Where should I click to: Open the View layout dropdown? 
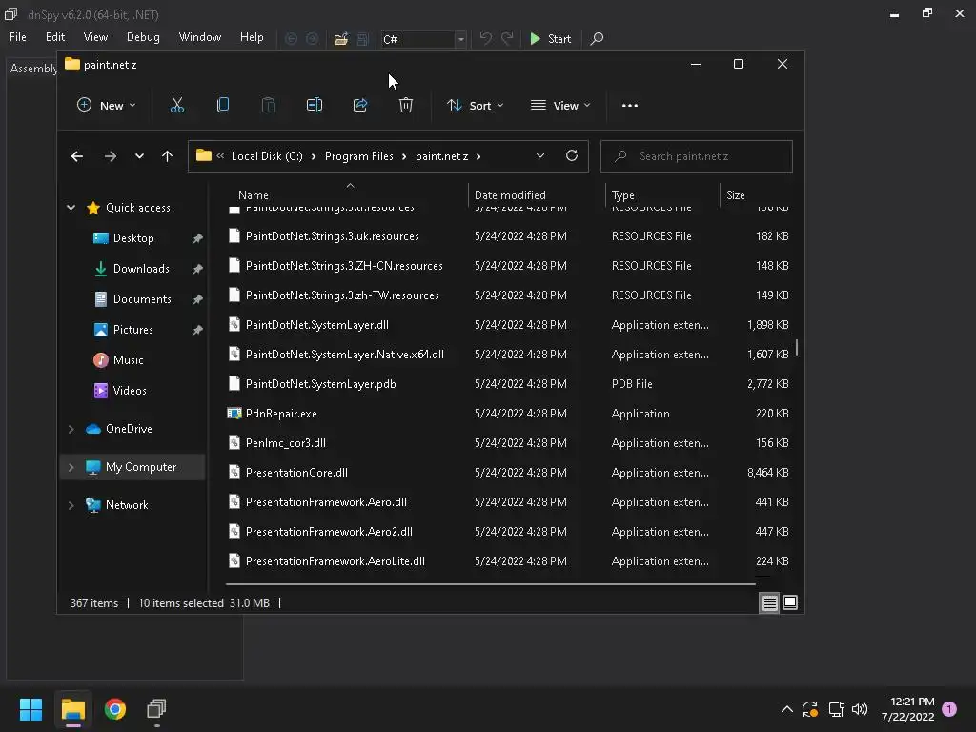560,105
